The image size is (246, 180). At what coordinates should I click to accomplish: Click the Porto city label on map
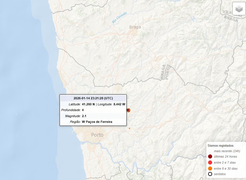(97, 135)
